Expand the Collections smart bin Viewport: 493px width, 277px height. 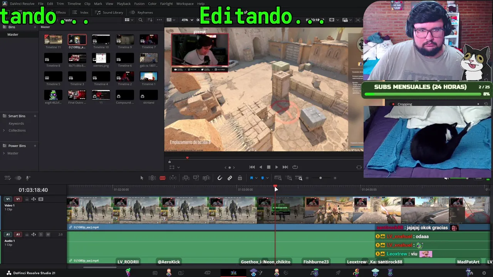tap(4, 130)
